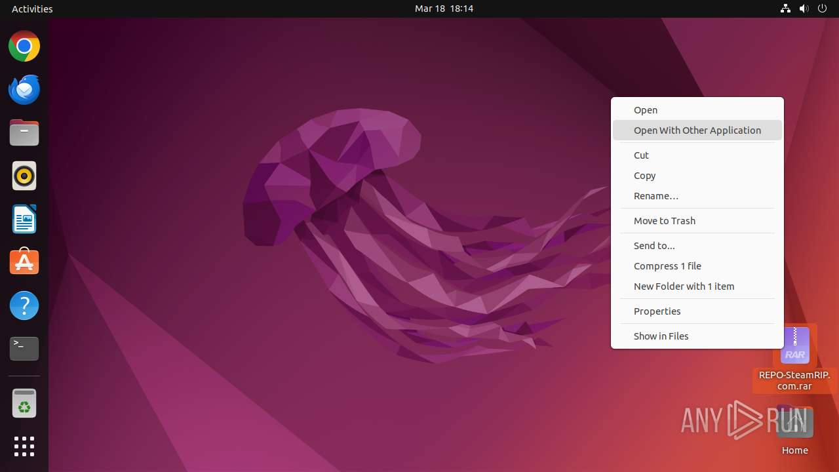Launch Rhythmbox music player
Screen dimensions: 839x472
(x=24, y=176)
